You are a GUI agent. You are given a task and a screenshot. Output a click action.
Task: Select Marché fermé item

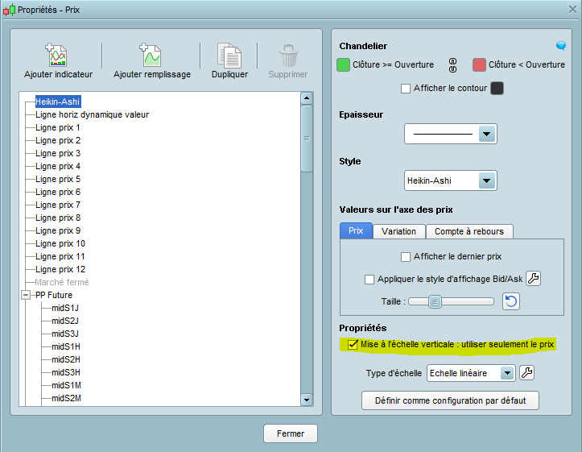(x=62, y=282)
